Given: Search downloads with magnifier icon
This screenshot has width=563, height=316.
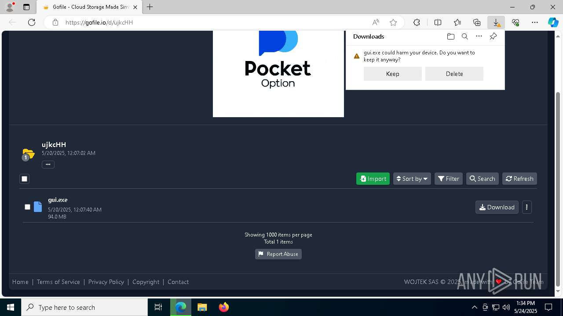Looking at the screenshot, I should 465,36.
